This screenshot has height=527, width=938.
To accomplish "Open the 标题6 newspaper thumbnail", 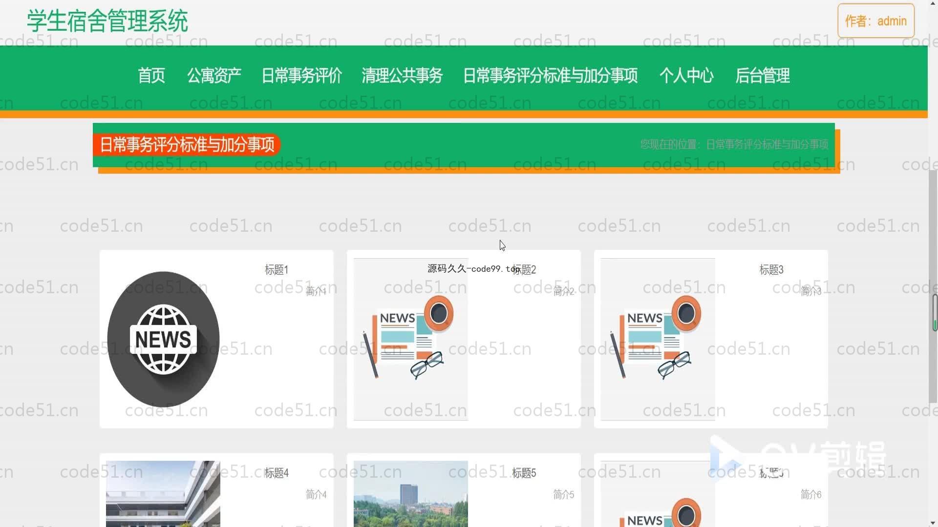I will pyautogui.click(x=658, y=494).
